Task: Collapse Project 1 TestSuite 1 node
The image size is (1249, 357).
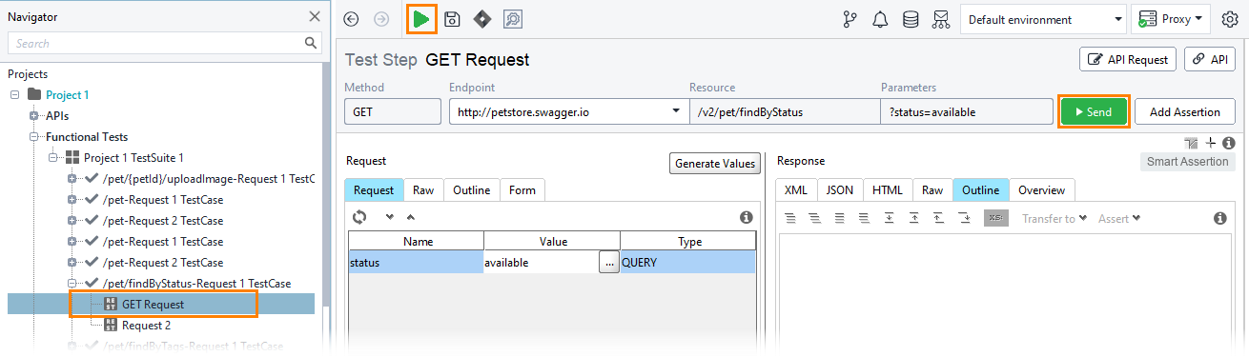Action: 53,157
